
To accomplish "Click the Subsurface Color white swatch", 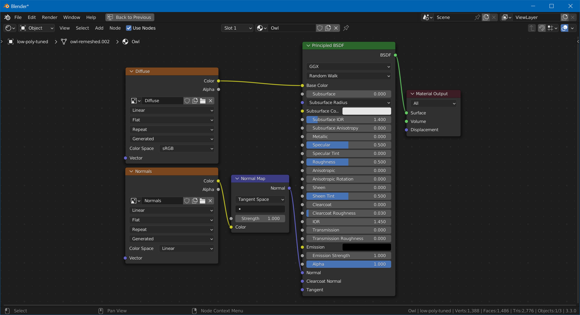I will pyautogui.click(x=367, y=111).
